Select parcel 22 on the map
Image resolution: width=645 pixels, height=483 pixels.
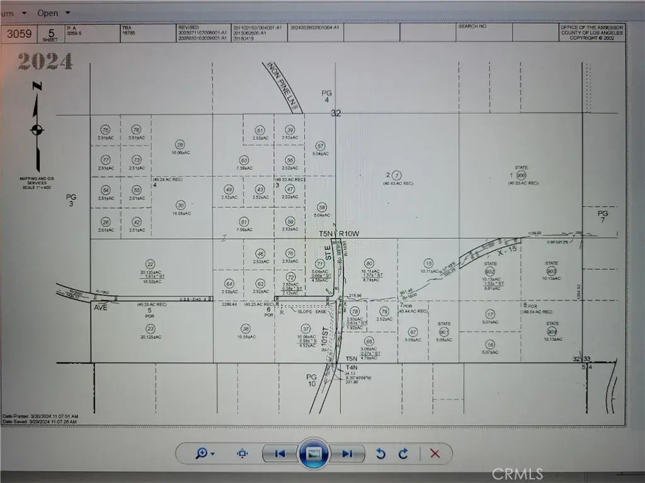[x=150, y=264]
